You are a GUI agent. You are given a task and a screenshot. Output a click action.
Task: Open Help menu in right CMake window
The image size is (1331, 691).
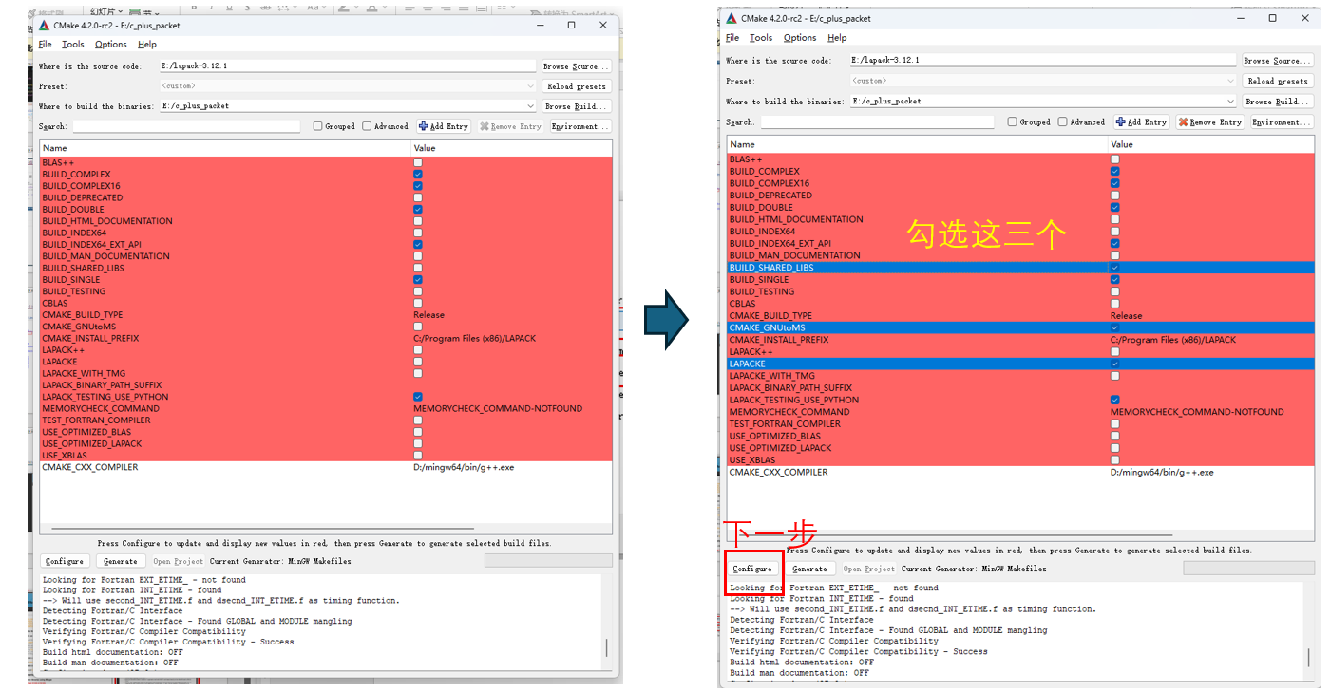point(837,38)
